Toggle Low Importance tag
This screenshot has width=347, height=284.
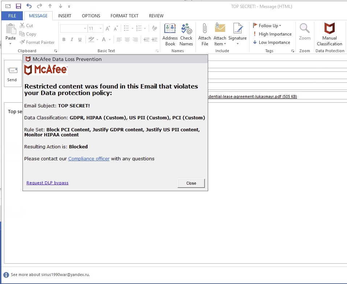coord(272,42)
